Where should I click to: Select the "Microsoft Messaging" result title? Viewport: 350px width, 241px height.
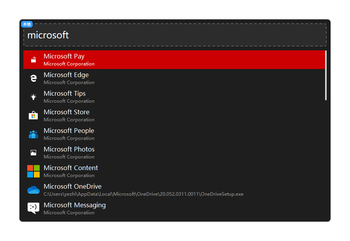tap(75, 205)
